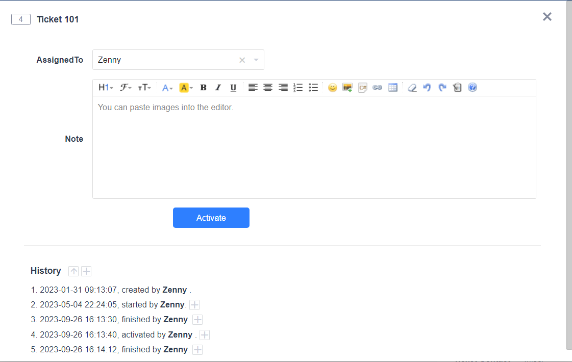This screenshot has width=572, height=362.
Task: Open the editor help icon
Action: pos(472,88)
